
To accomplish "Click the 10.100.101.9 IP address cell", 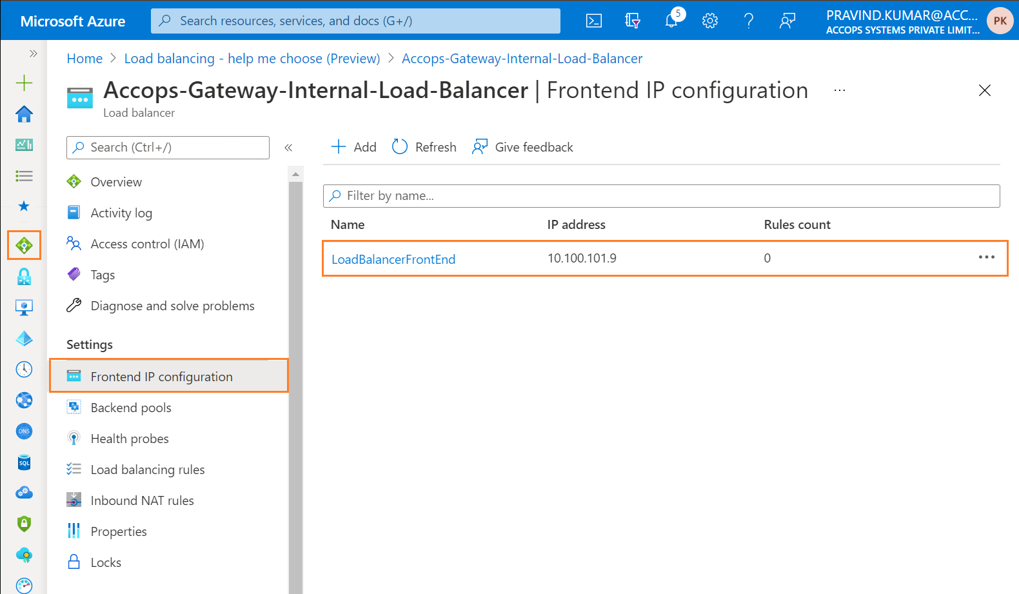I will point(582,258).
